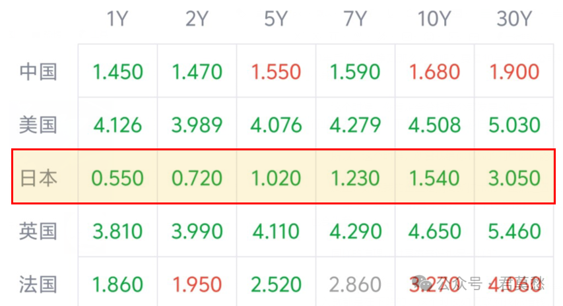
Task: Select the 10Y maturity column header
Action: [434, 19]
